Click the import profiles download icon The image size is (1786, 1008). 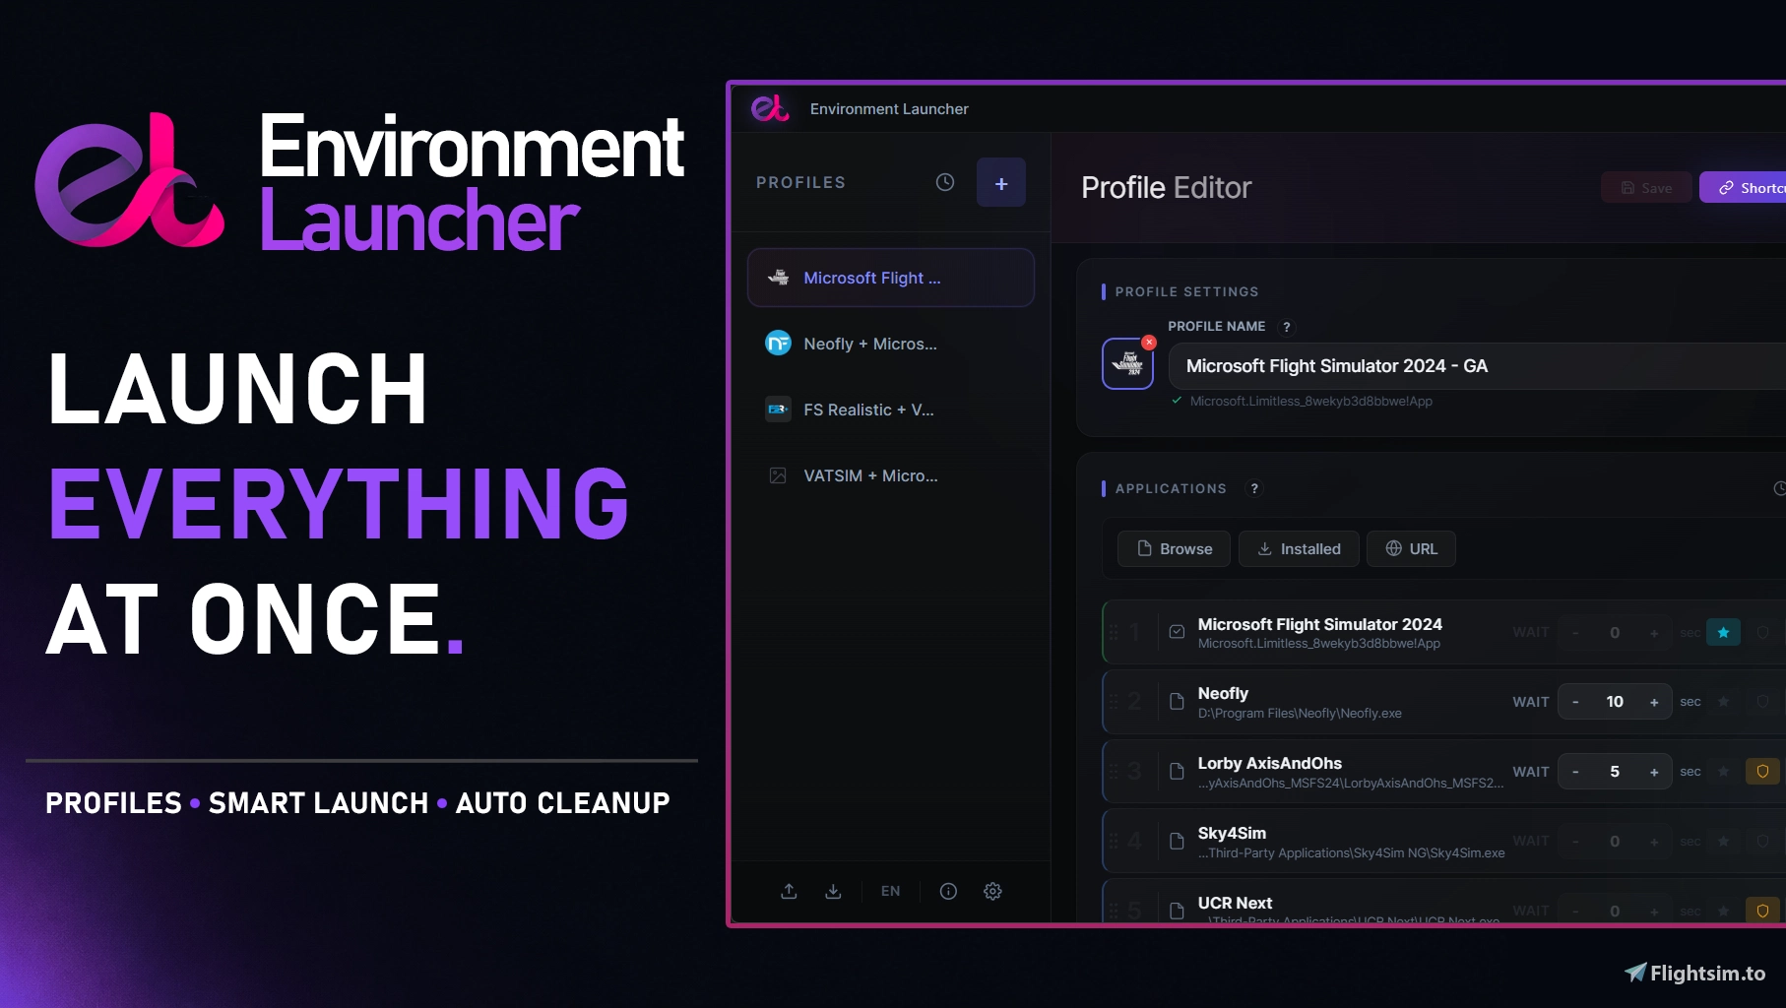(x=833, y=891)
